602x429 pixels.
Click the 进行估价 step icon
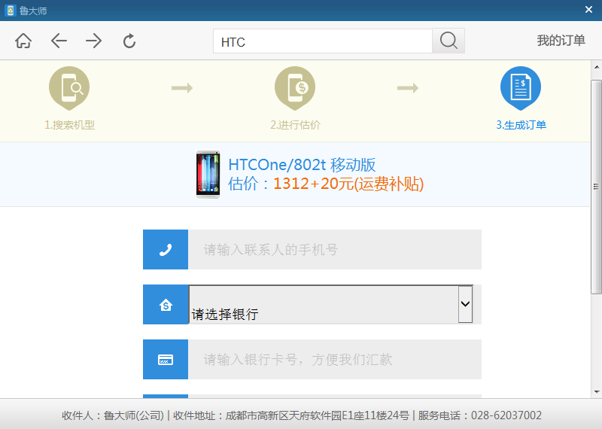295,88
